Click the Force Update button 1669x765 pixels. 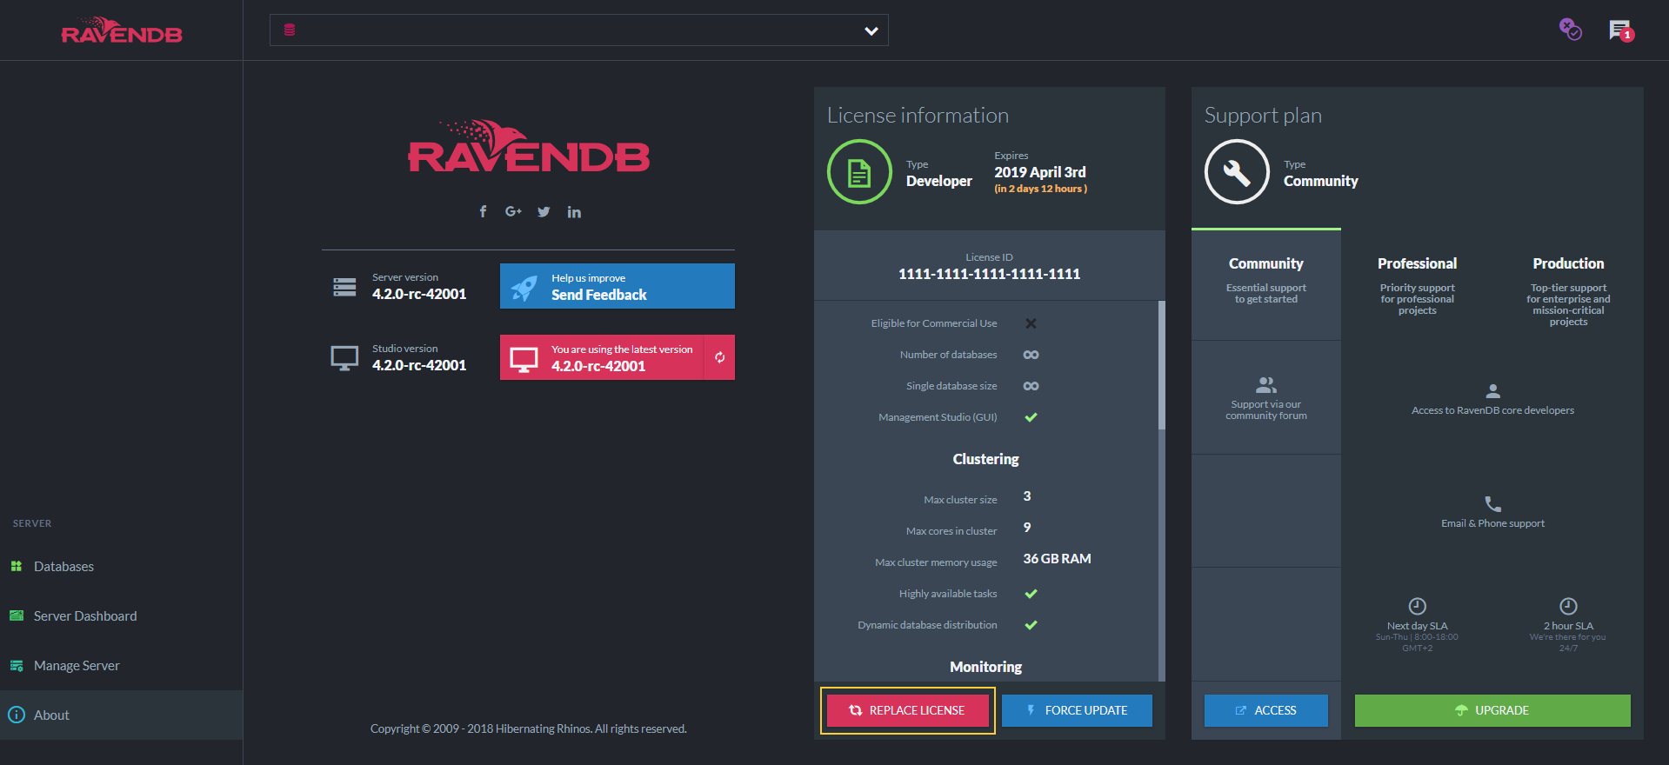coord(1077,710)
